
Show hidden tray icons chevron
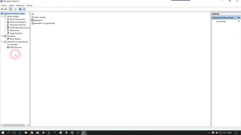209,133
